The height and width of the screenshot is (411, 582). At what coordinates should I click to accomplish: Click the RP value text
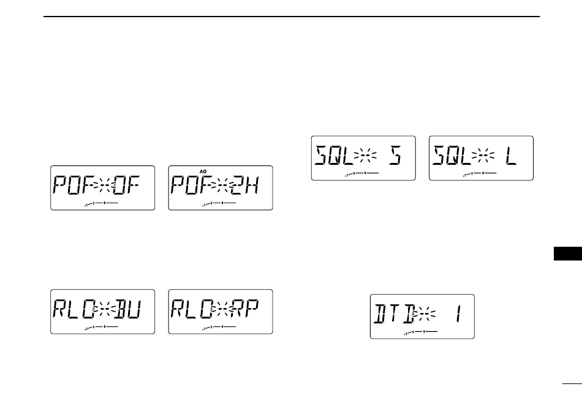click(244, 309)
